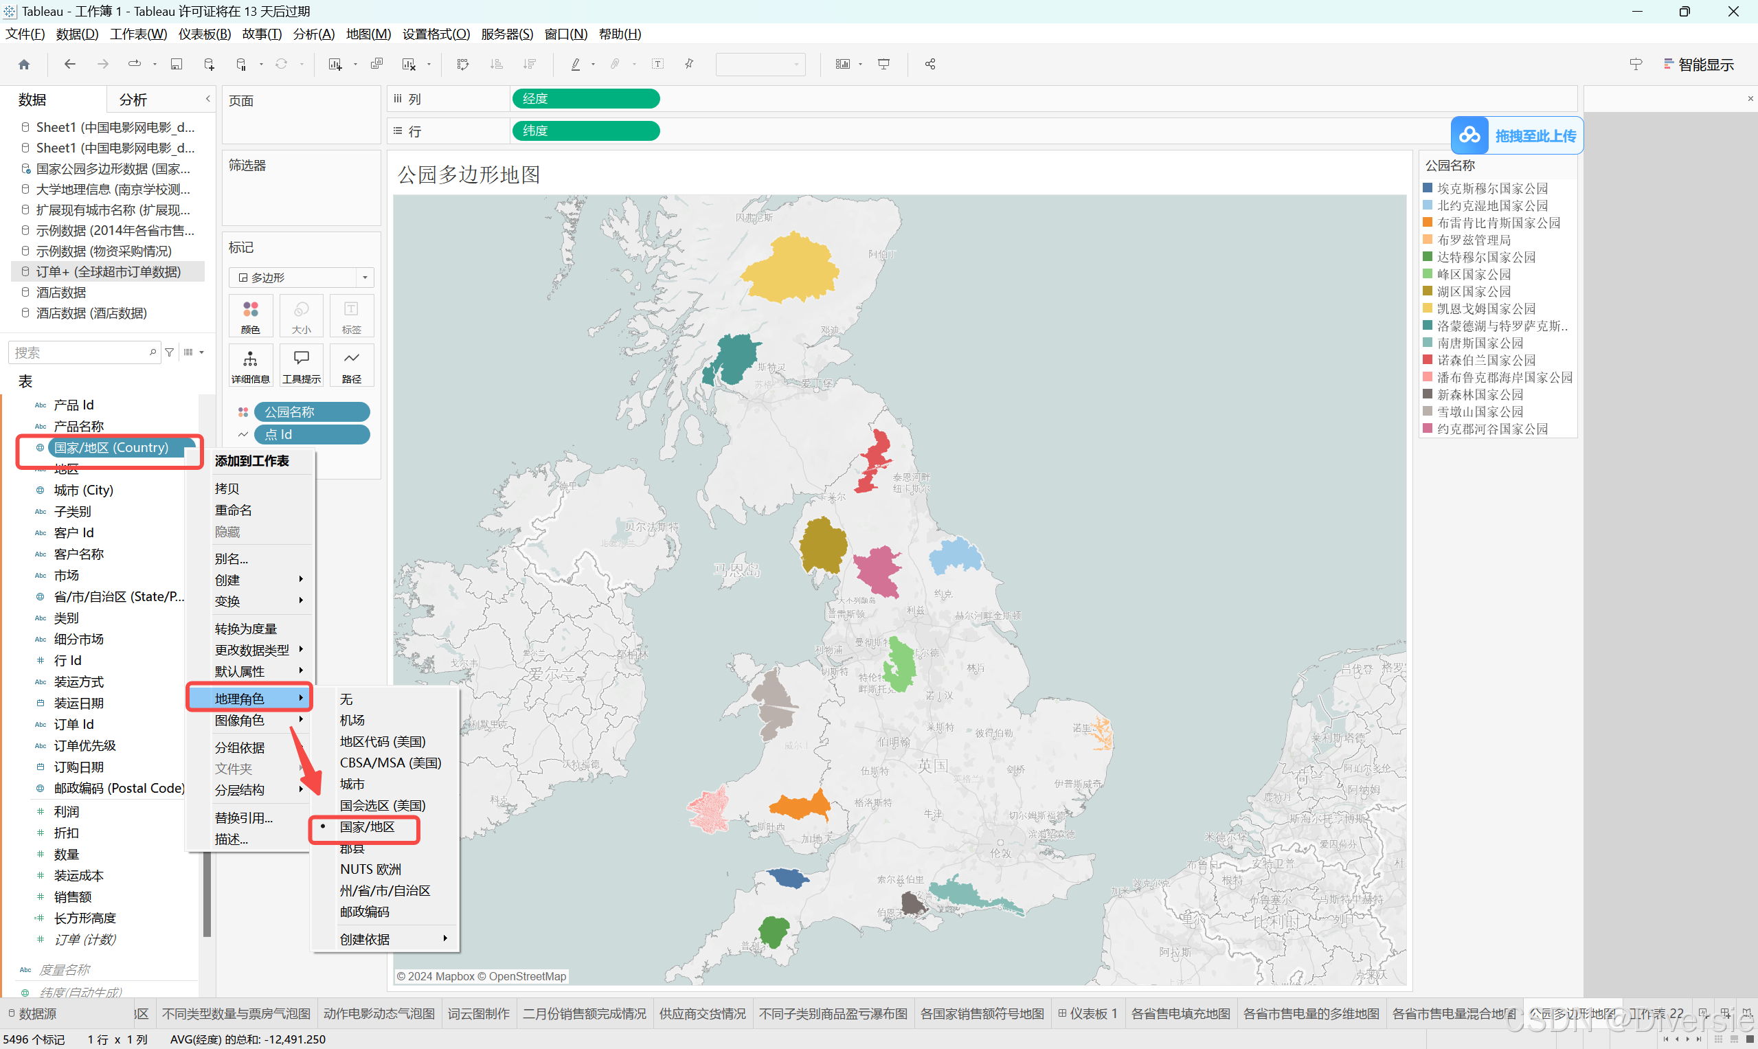Viewport: 1758px width, 1049px height.
Task: Click the Tableau home start page icon
Action: [x=24, y=65]
